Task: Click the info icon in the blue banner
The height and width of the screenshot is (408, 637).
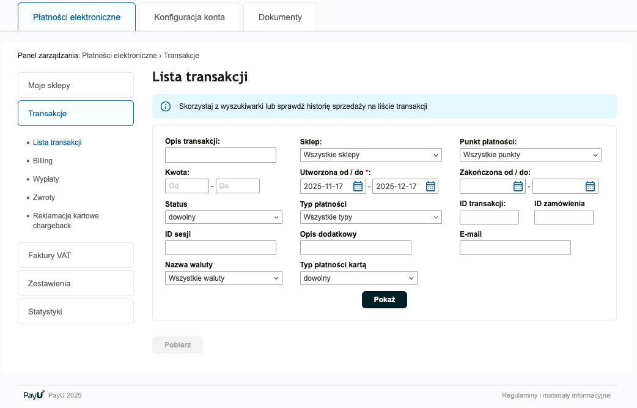Action: pyautogui.click(x=166, y=106)
